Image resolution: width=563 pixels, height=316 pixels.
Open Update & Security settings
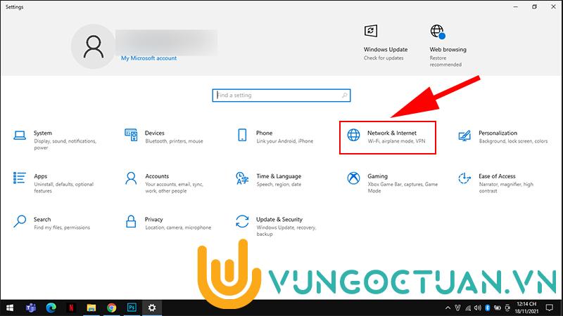[x=276, y=226]
